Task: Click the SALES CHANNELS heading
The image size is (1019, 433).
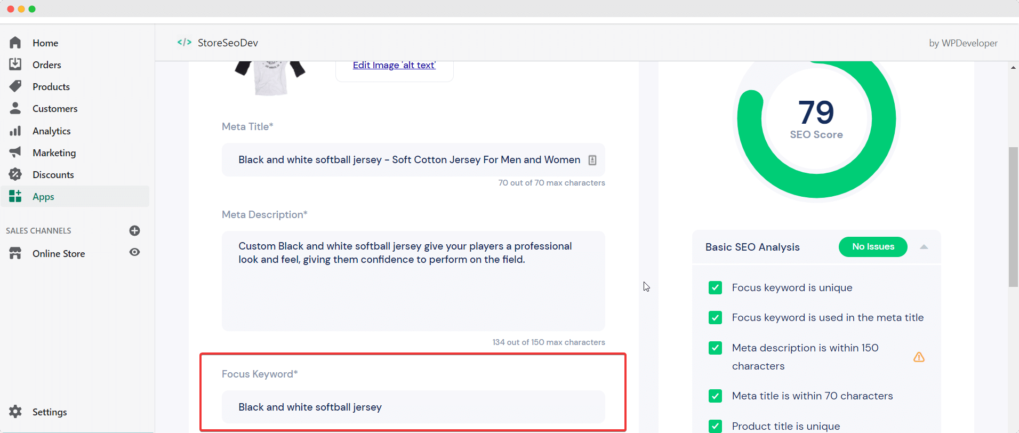Action: [38, 231]
